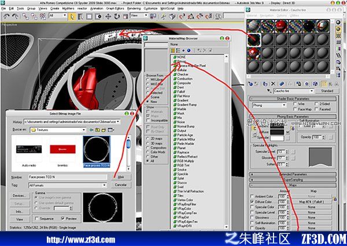Screen dimensions: 347x246
Task: Click Show End Result icon
Action: tap(324, 84)
